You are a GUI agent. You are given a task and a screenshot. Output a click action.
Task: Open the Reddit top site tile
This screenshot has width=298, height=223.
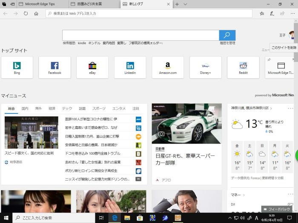[243, 67]
